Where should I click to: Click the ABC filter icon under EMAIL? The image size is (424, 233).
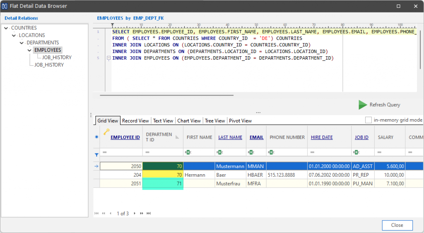pyautogui.click(x=251, y=152)
